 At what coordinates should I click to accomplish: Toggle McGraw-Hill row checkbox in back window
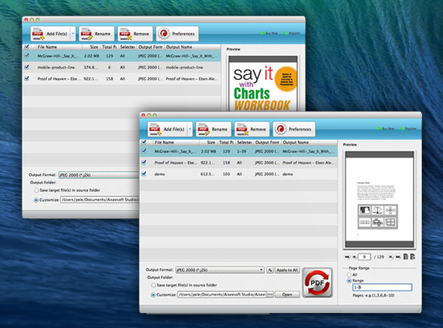[x=27, y=56]
